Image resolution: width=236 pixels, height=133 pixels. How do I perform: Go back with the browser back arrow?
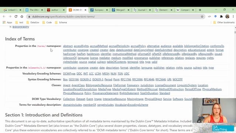coord(4,16)
